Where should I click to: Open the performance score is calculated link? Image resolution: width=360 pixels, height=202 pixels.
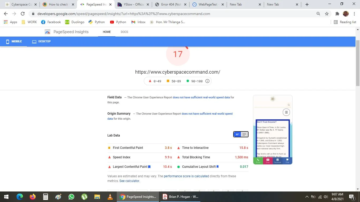[186, 176]
